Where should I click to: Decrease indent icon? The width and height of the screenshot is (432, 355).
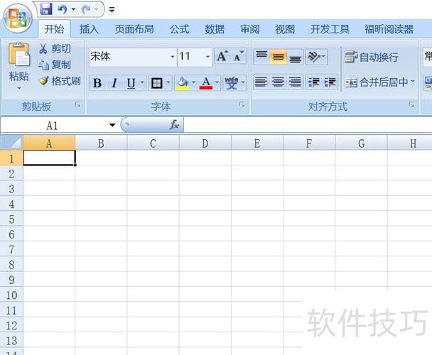coord(313,82)
